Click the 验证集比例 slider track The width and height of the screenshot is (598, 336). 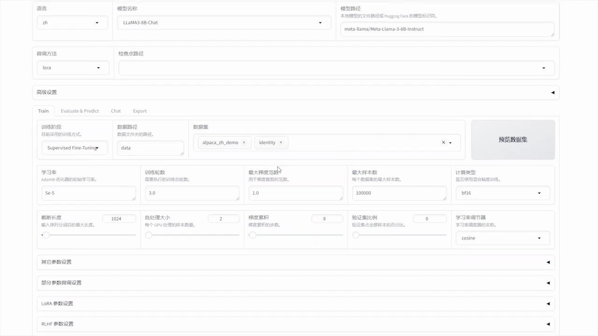pos(399,235)
